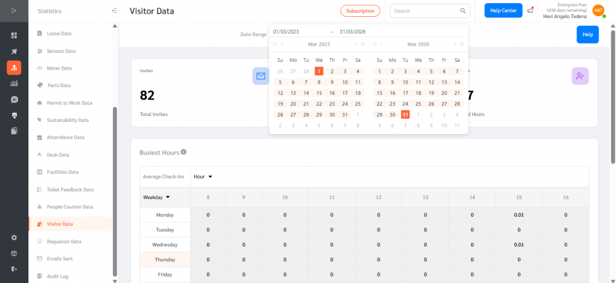Open the Help Center
Image resolution: width=616 pixels, height=283 pixels.
[503, 10]
